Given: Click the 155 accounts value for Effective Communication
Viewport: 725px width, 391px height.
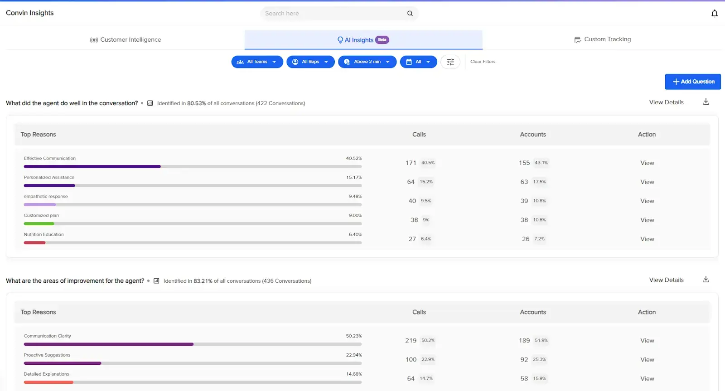Looking at the screenshot, I should pyautogui.click(x=524, y=163).
